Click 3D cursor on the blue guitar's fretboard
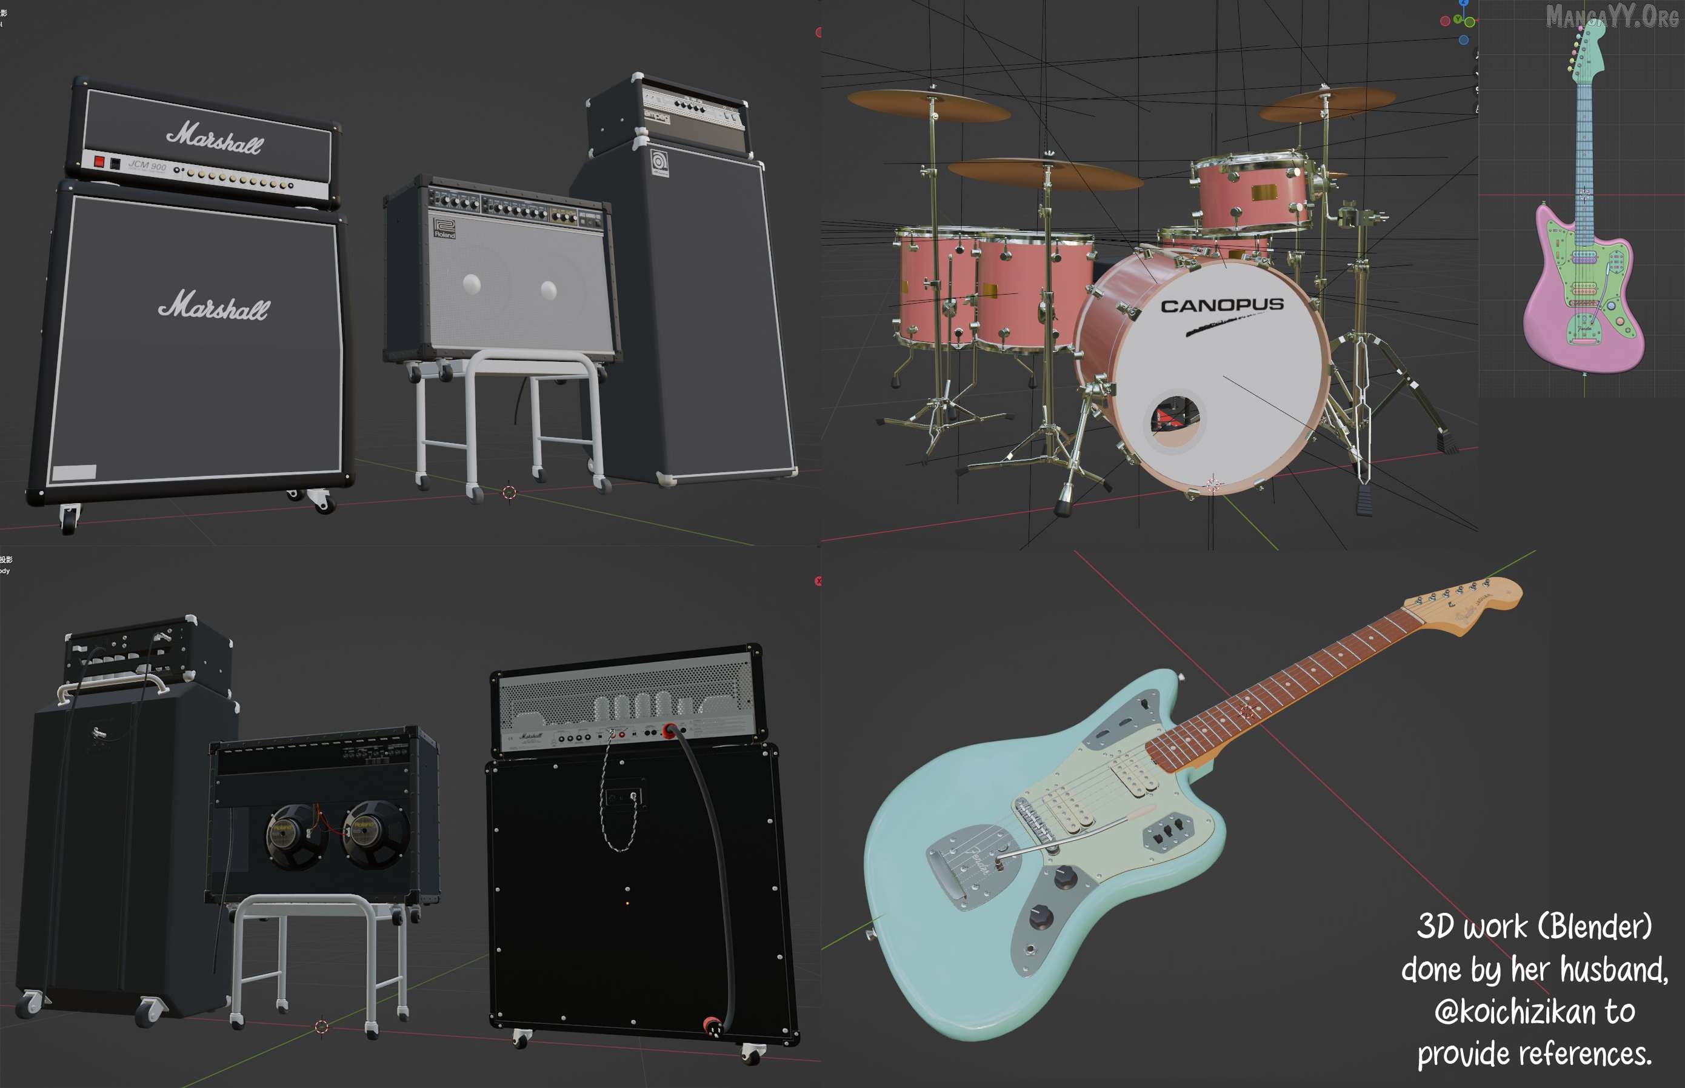This screenshot has width=1685, height=1088. pos(1246,713)
